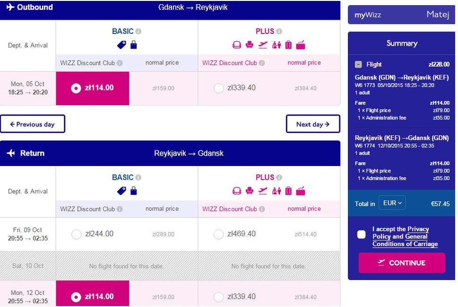Click the return BASIC hand baggage icon
Viewport: 458px width, 307px height.
pos(133,191)
